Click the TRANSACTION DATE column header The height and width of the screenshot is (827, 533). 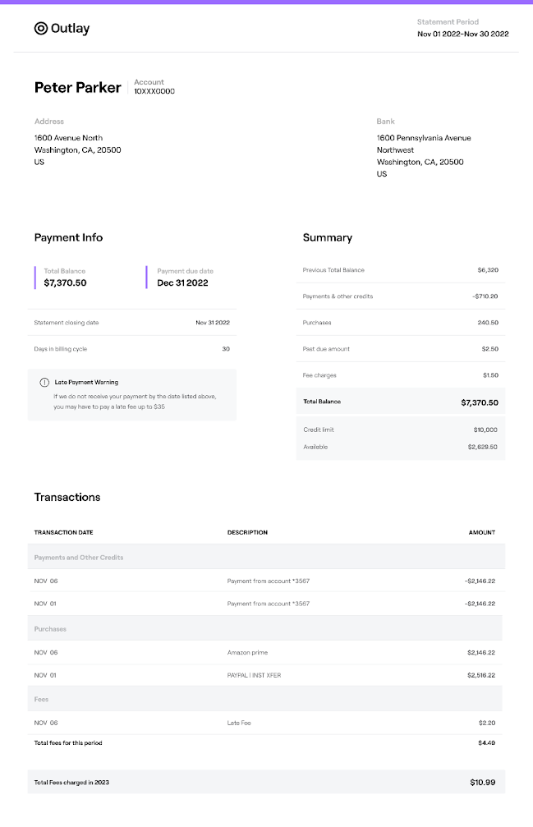[64, 532]
